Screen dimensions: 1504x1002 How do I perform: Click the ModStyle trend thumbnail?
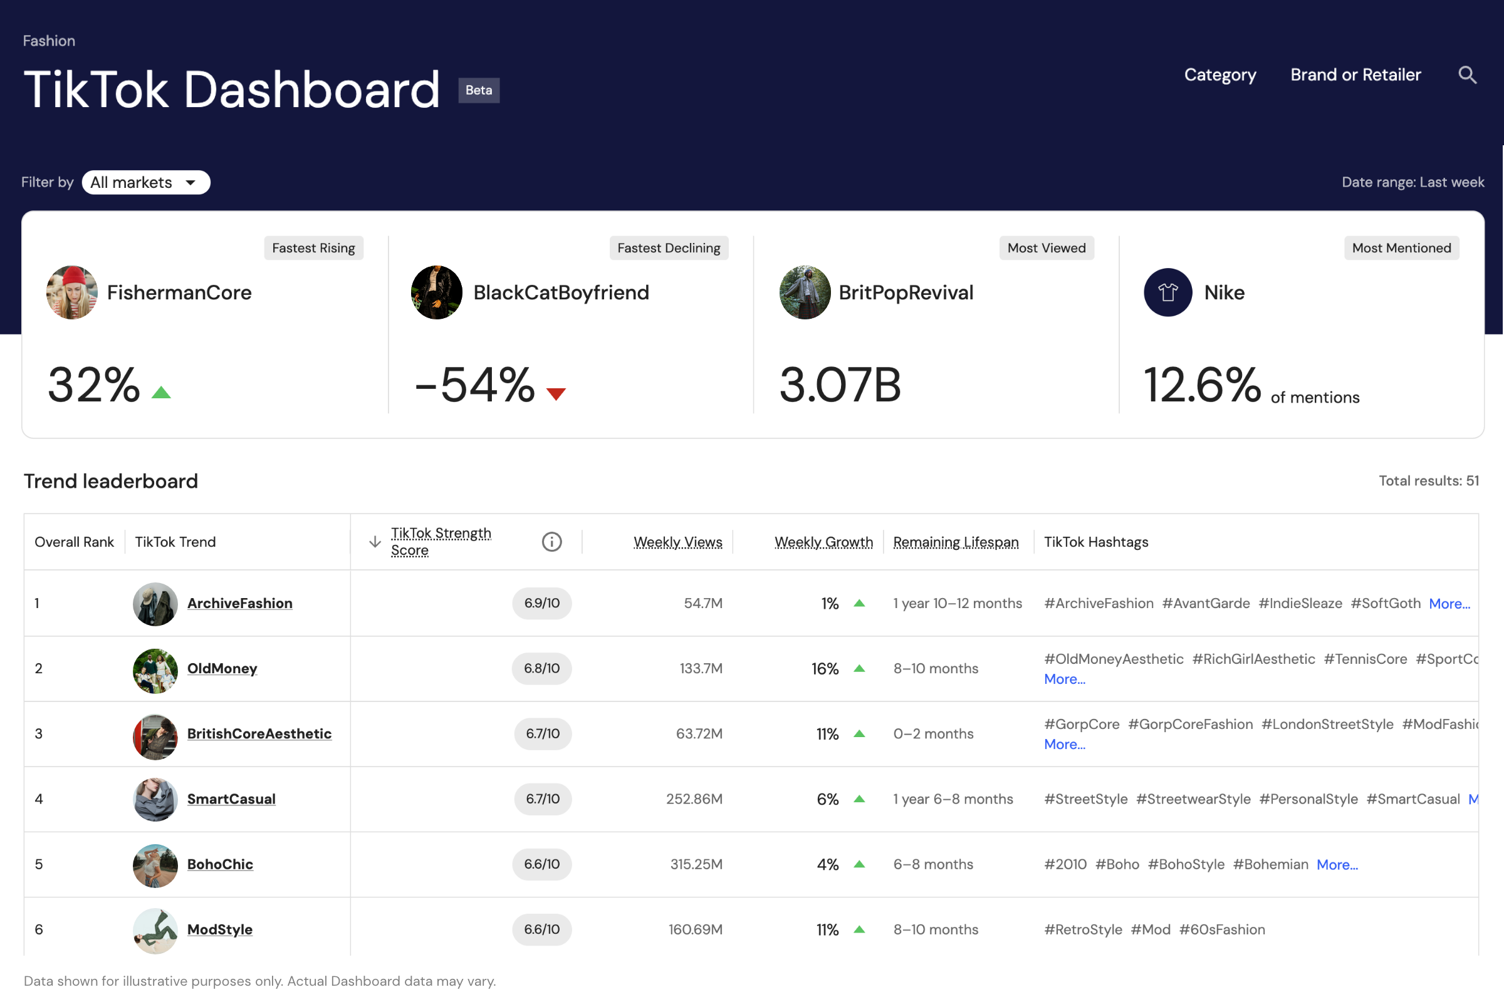coord(155,930)
